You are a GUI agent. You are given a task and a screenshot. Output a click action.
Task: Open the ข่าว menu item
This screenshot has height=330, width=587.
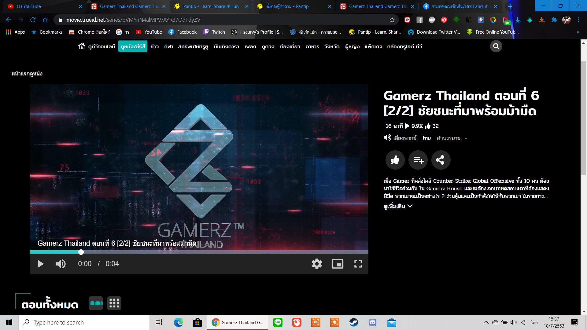click(x=154, y=46)
